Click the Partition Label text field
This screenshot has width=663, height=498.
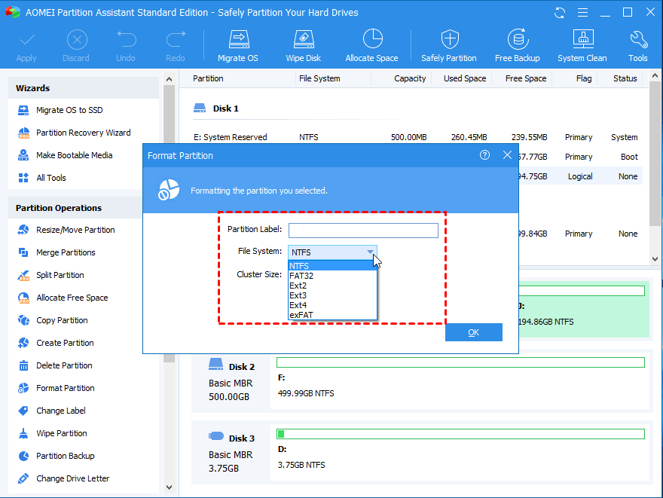pos(363,231)
